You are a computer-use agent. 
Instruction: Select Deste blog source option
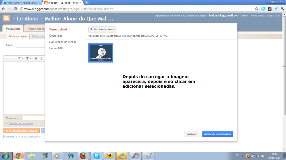point(56,36)
